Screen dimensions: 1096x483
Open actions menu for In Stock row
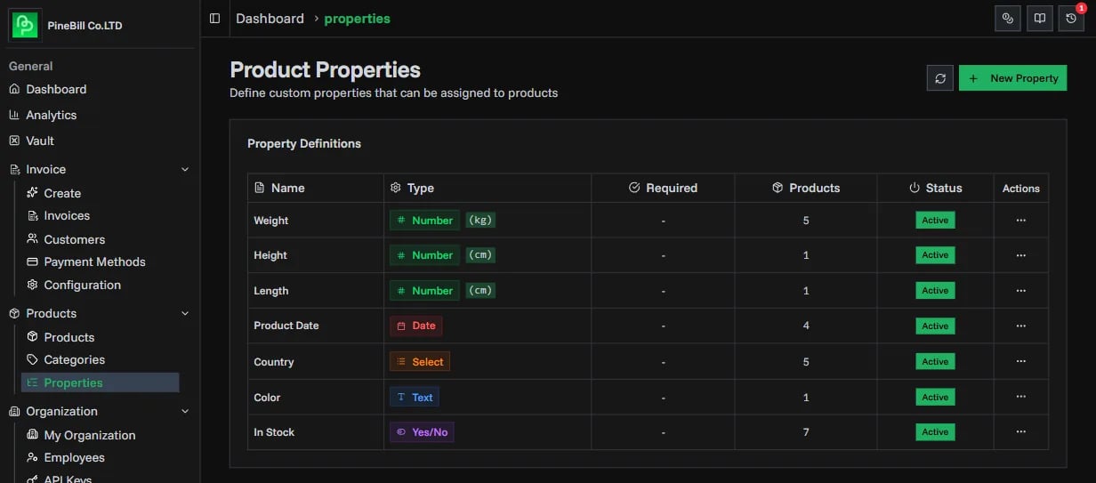[x=1020, y=432]
